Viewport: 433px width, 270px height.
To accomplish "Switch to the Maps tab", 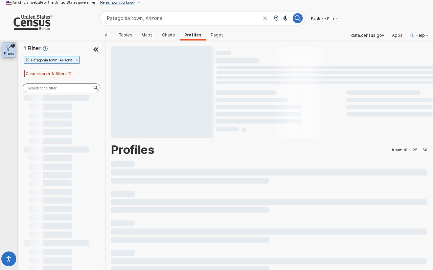I will 147,35.
